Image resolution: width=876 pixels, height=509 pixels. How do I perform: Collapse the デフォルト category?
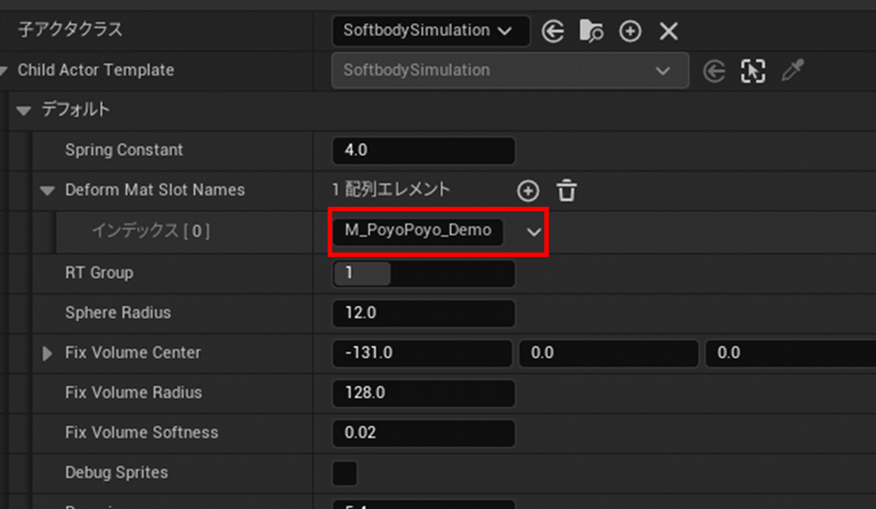coord(24,110)
